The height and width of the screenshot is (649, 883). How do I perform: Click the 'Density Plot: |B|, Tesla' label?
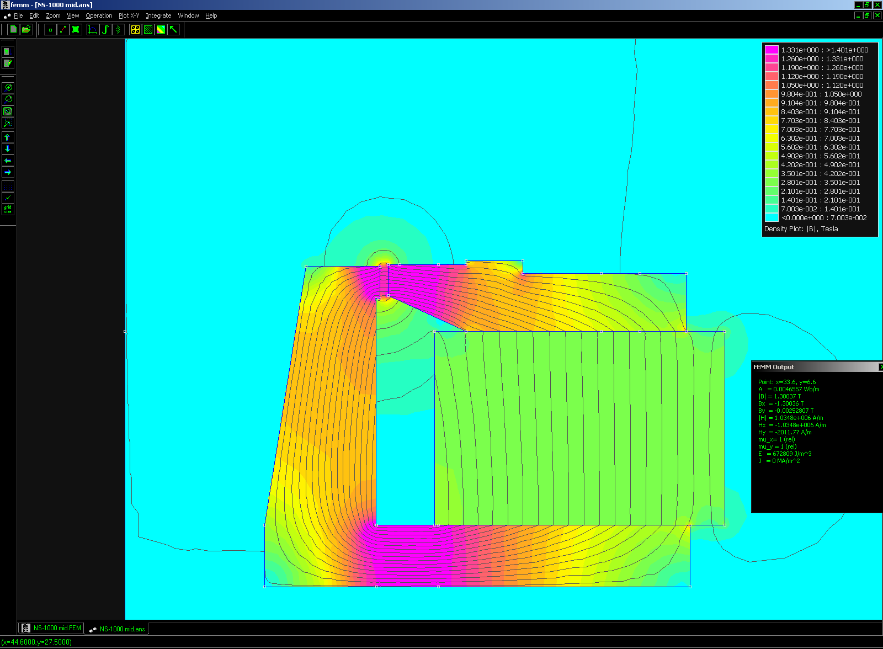coord(801,228)
